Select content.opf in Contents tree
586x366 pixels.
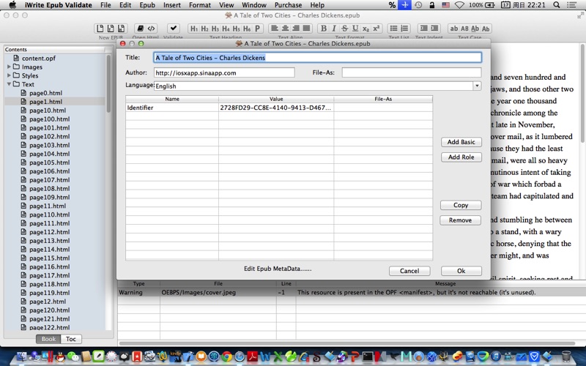pyautogui.click(x=39, y=59)
